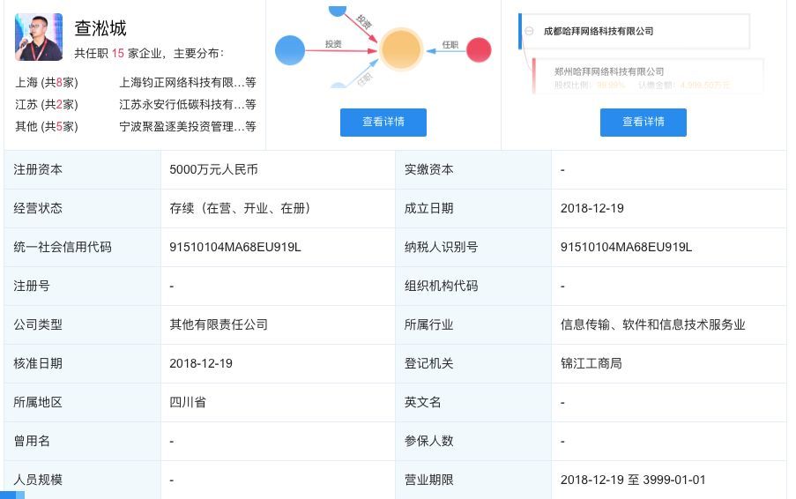
Task: Click 2018-12-19 至 3999-01-01 business term
Action: (x=633, y=480)
